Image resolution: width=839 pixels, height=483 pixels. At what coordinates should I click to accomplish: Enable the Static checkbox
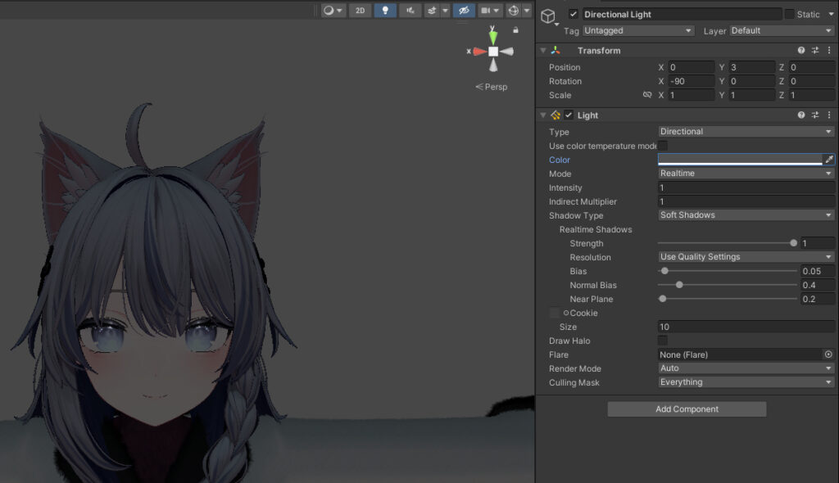click(789, 15)
